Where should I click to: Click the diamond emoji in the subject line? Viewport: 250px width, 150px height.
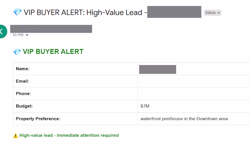click(x=17, y=12)
